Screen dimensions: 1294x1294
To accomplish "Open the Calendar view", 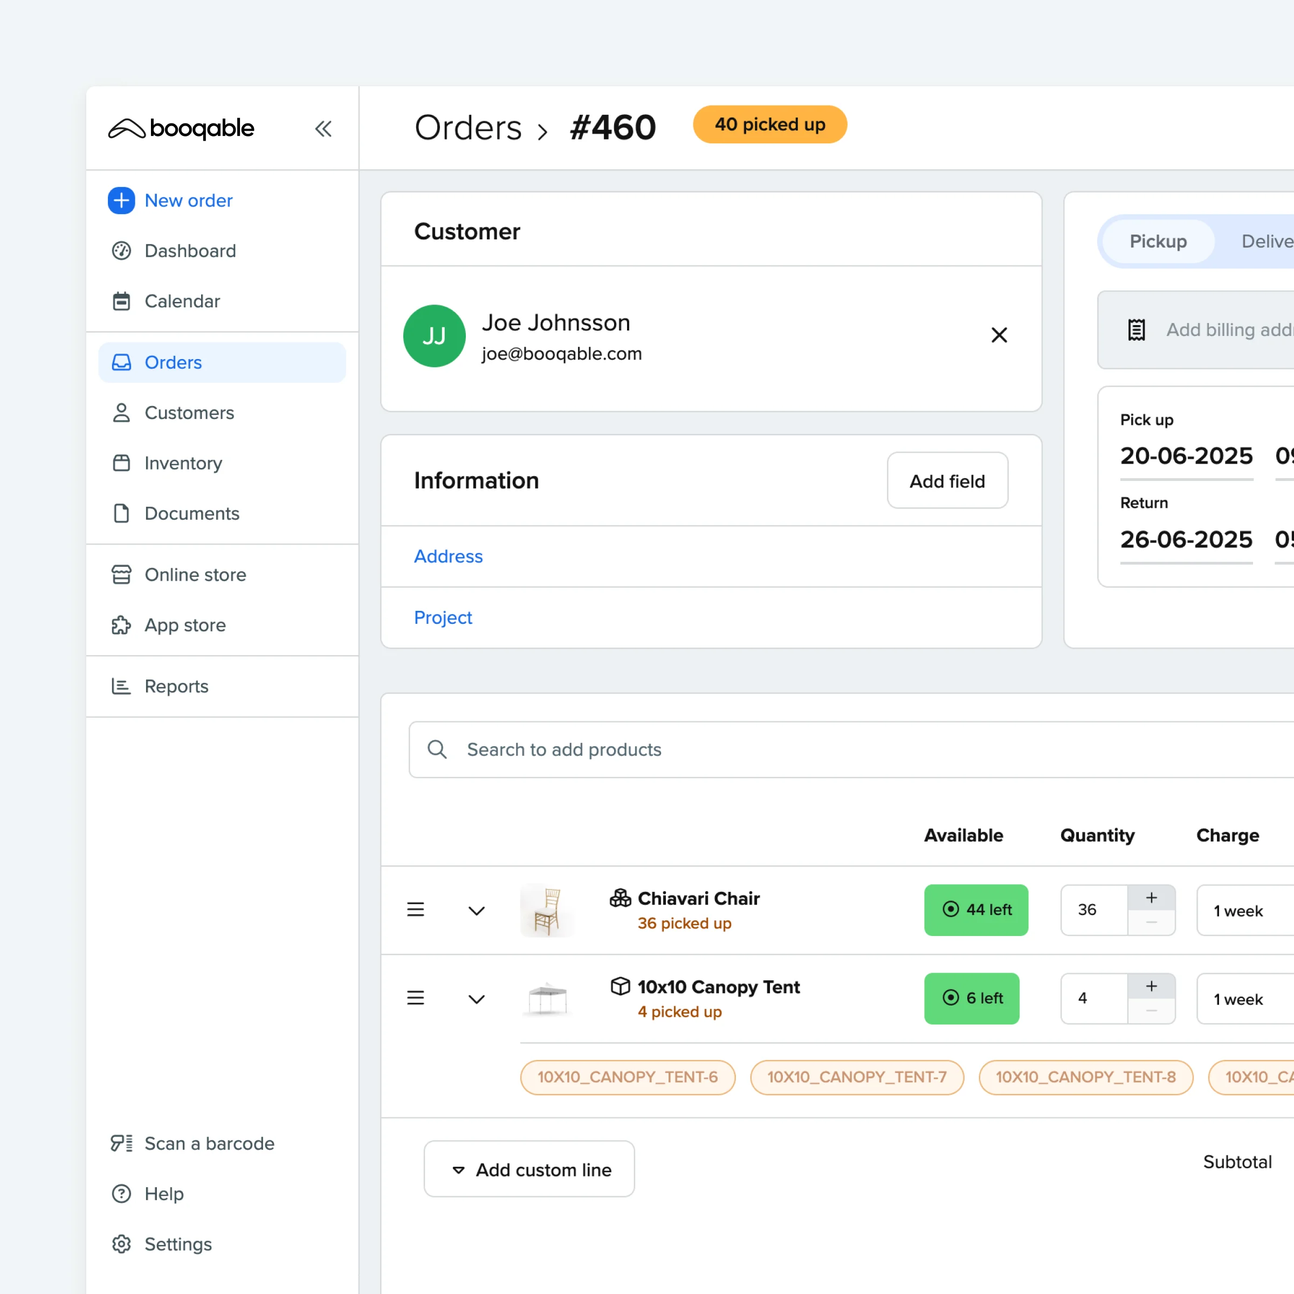I will point(182,301).
